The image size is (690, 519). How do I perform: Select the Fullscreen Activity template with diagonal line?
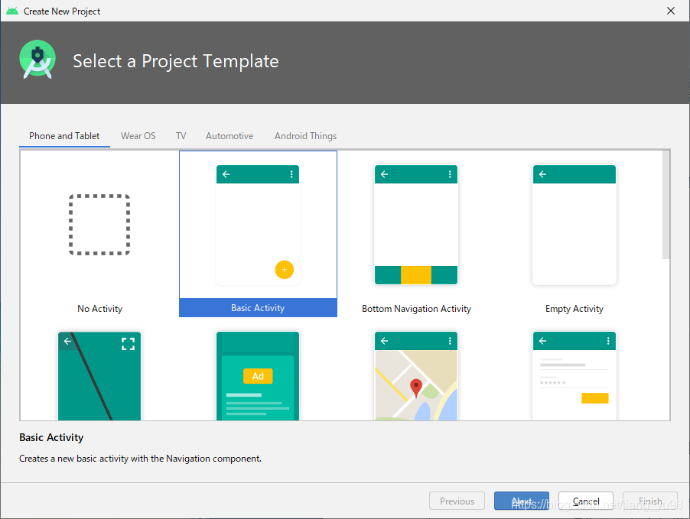tap(99, 376)
